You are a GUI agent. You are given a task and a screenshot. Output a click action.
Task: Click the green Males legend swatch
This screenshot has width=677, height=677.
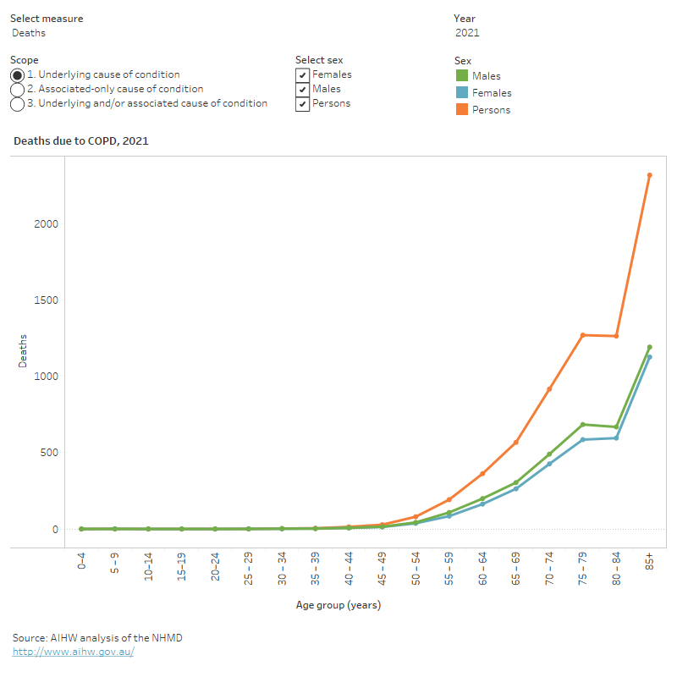pyautogui.click(x=461, y=76)
